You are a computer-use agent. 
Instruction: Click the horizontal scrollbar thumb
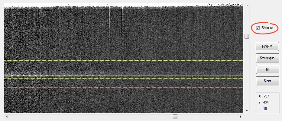tap(175, 117)
